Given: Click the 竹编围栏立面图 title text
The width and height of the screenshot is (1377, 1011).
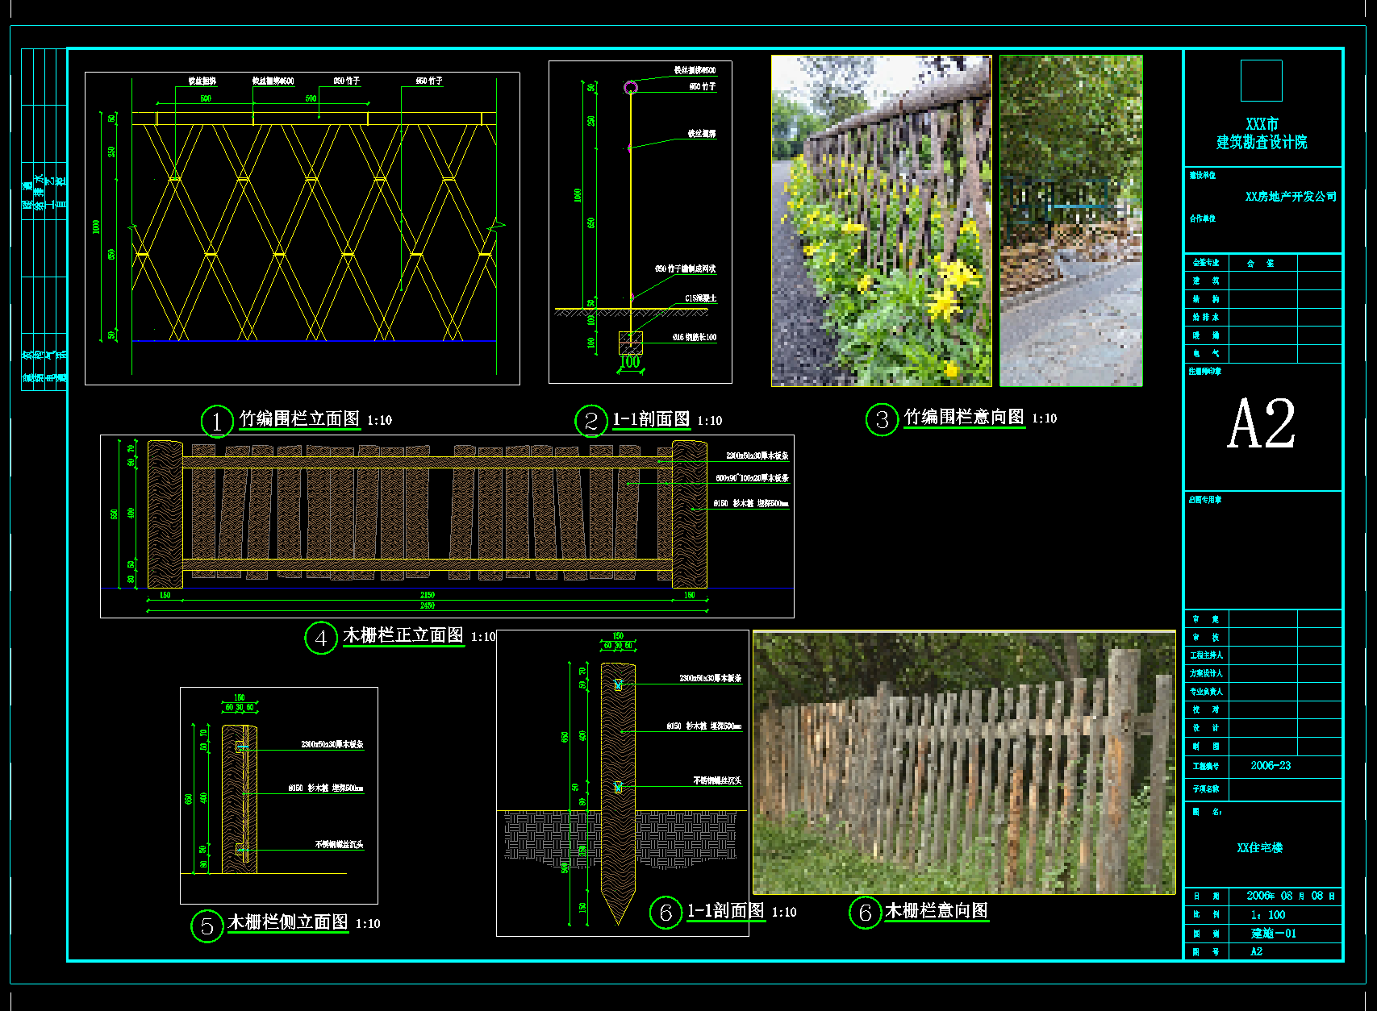Looking at the screenshot, I should pyautogui.click(x=299, y=418).
